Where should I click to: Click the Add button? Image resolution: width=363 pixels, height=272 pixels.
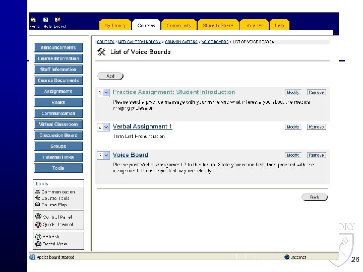point(110,76)
